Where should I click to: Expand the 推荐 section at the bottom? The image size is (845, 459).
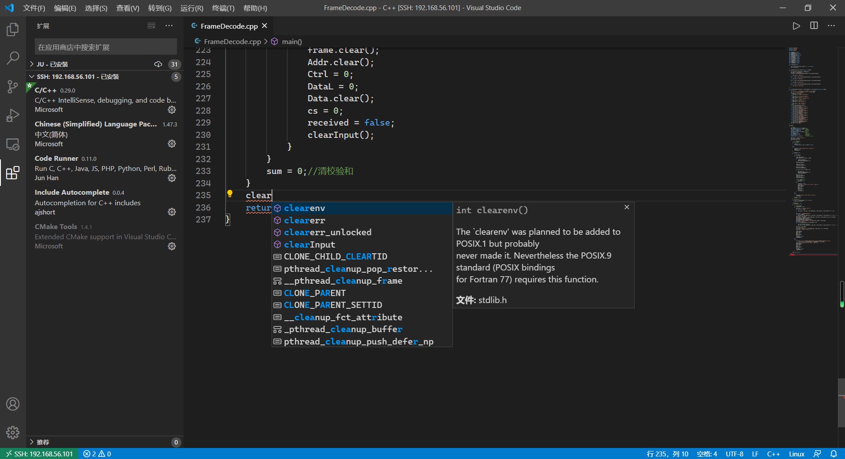43,442
